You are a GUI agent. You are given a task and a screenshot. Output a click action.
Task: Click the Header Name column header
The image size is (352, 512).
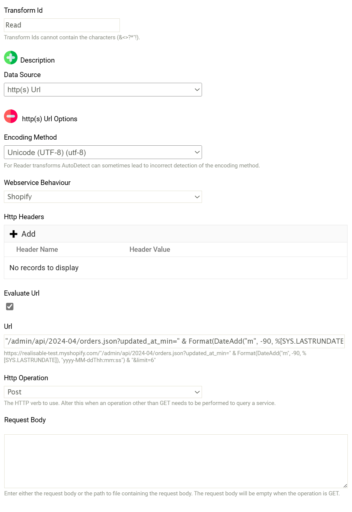[x=37, y=249]
